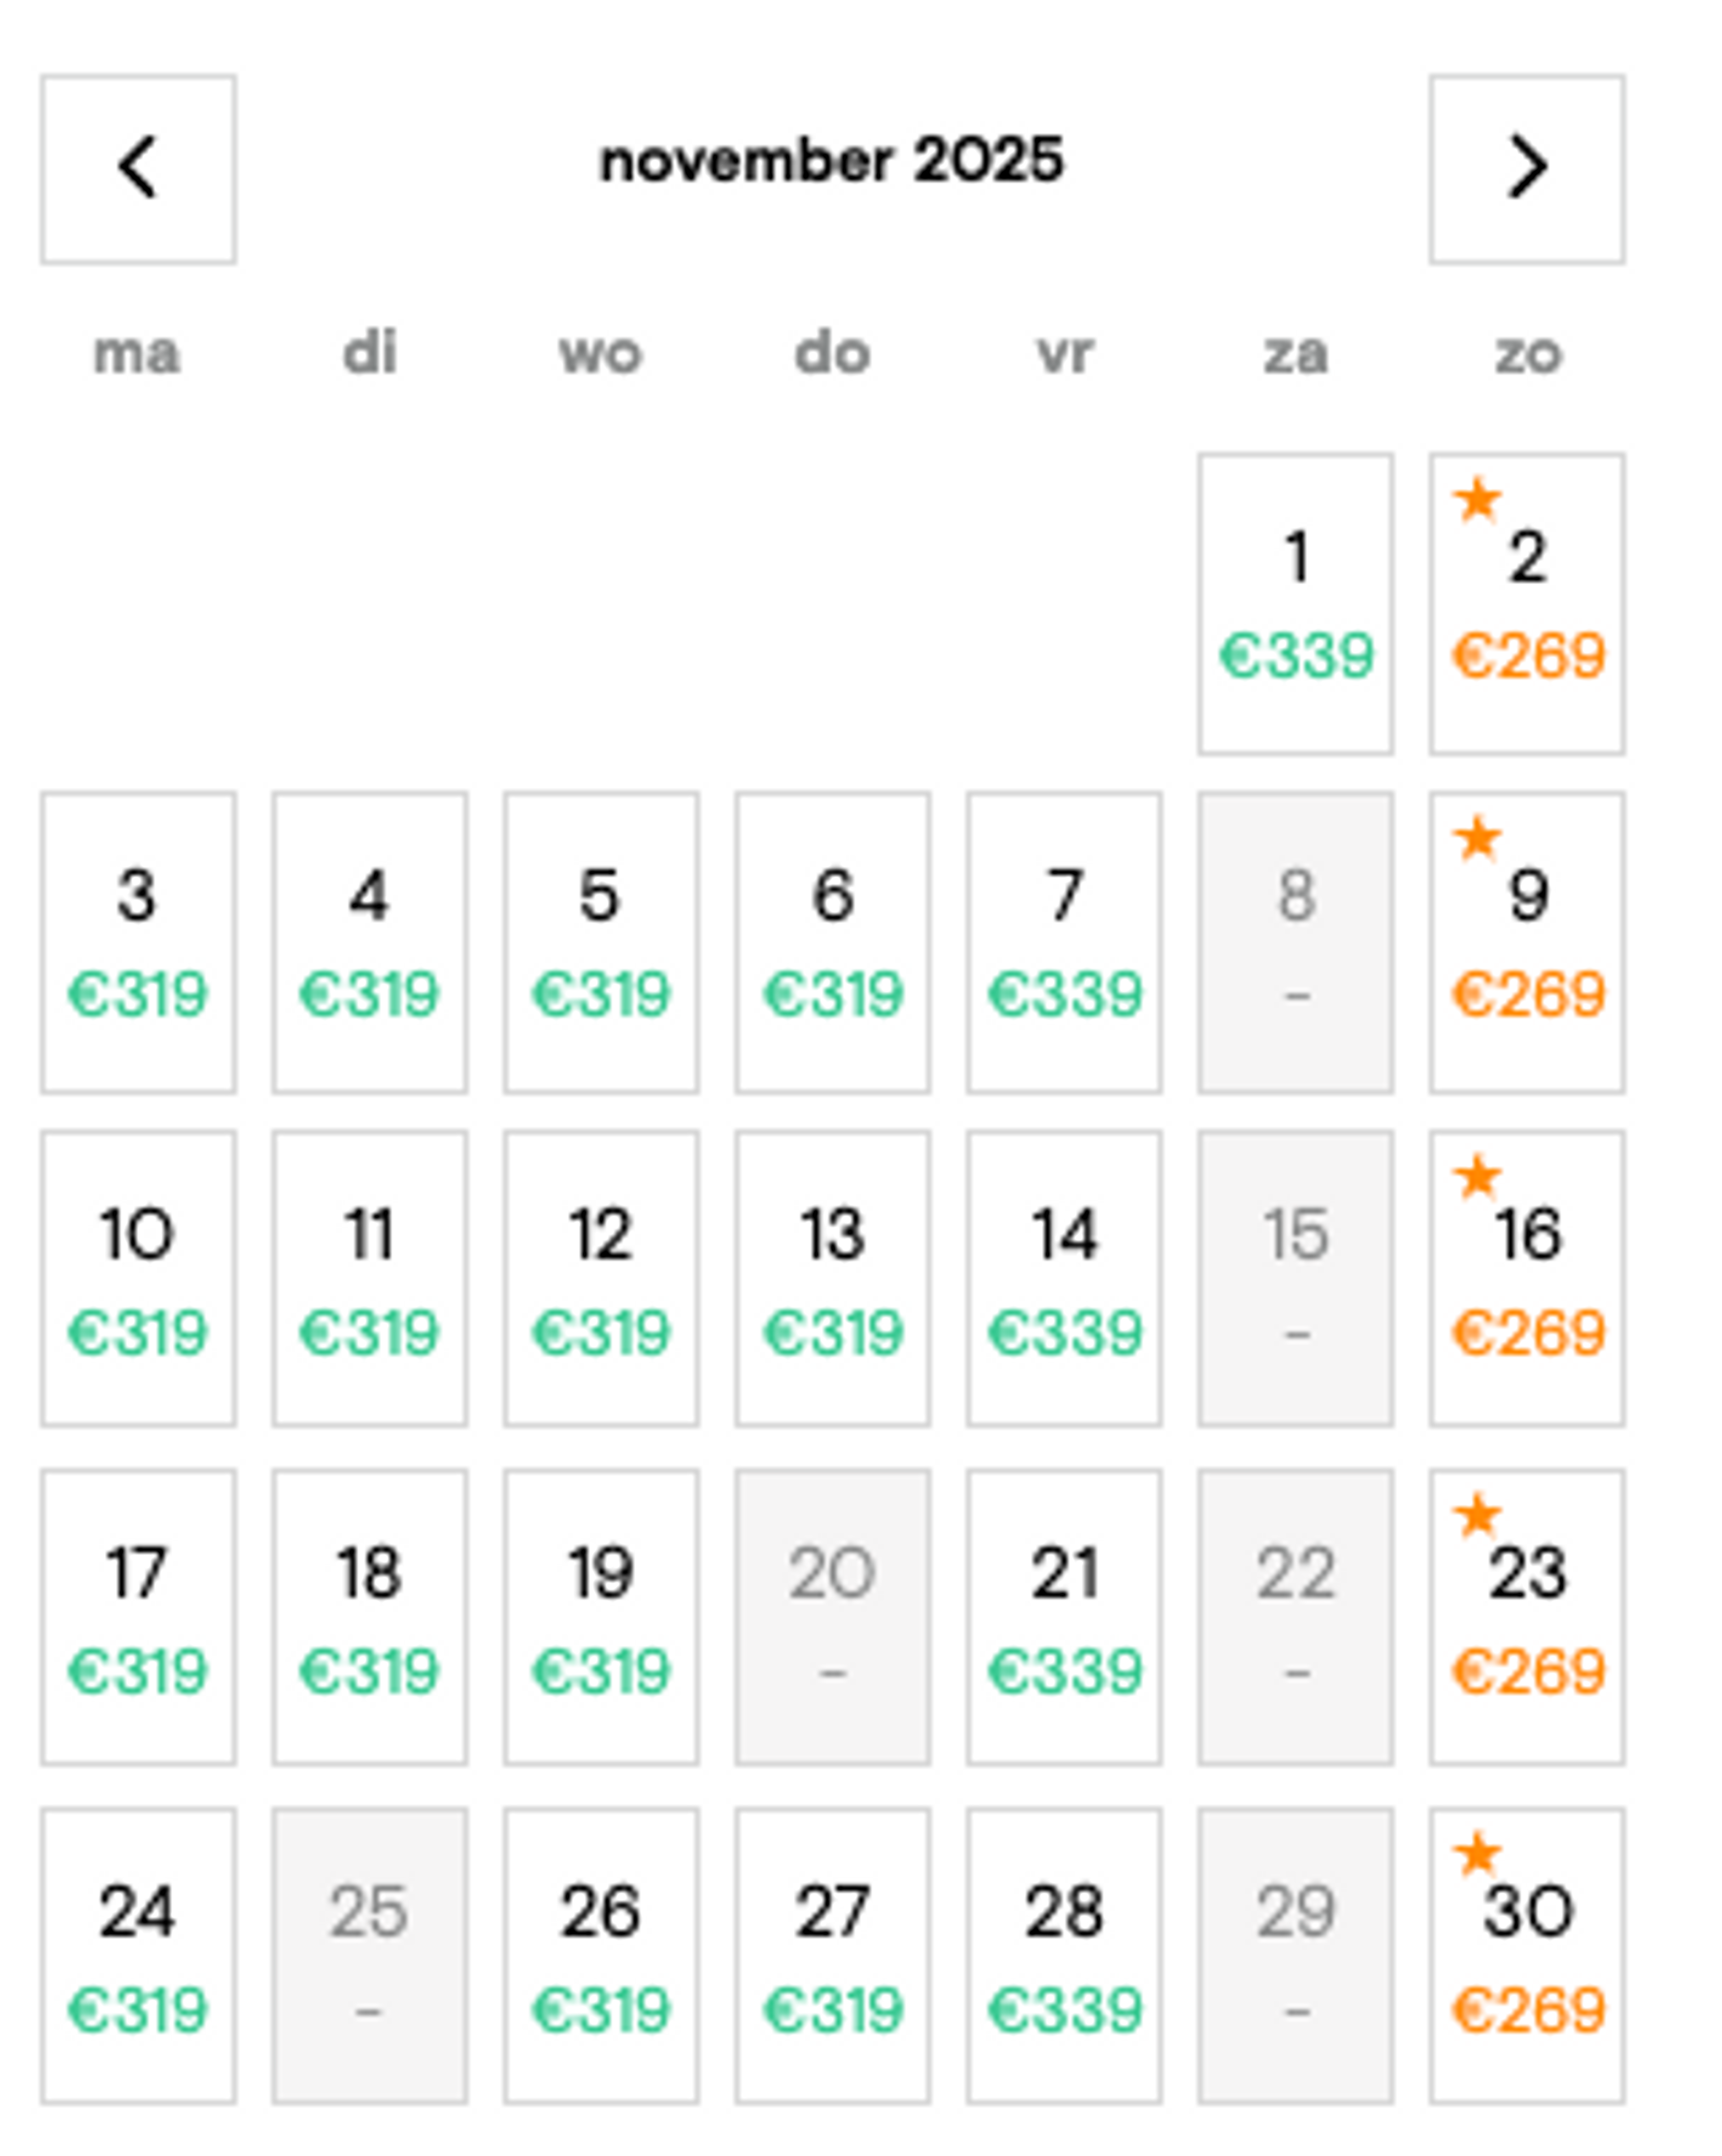Click star icon on November 23

[1477, 1515]
